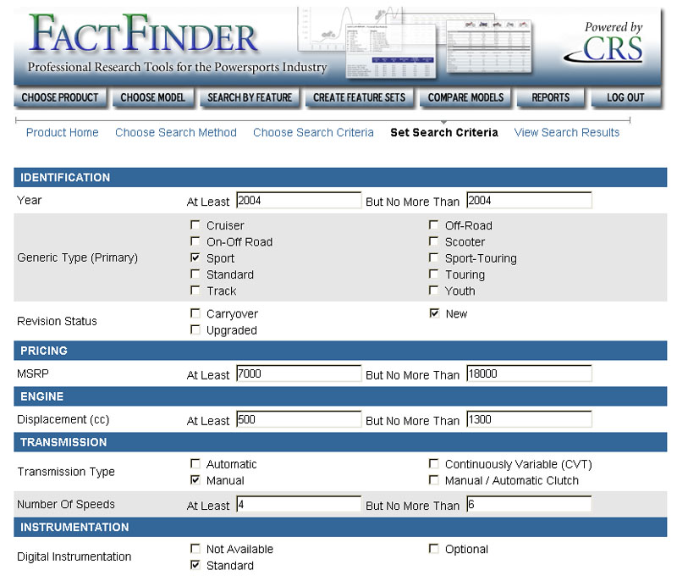Check the Scooter type checkbox
677x581 pixels.
[433, 241]
